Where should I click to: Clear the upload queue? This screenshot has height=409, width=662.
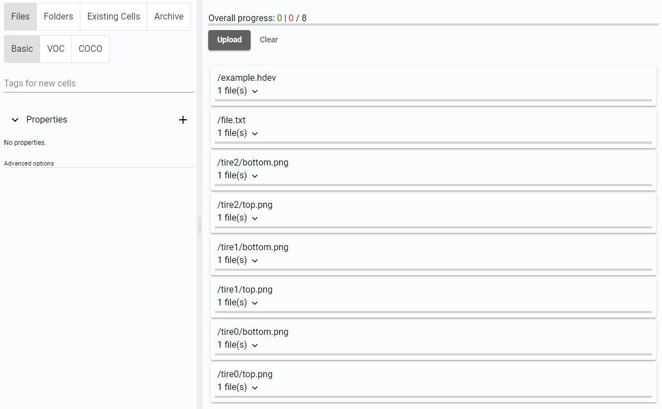[268, 40]
